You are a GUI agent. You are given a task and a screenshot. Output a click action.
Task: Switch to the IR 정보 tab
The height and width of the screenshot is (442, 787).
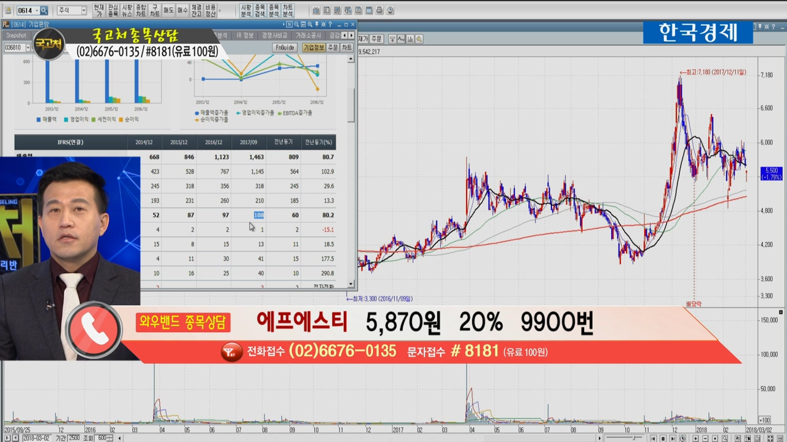245,36
